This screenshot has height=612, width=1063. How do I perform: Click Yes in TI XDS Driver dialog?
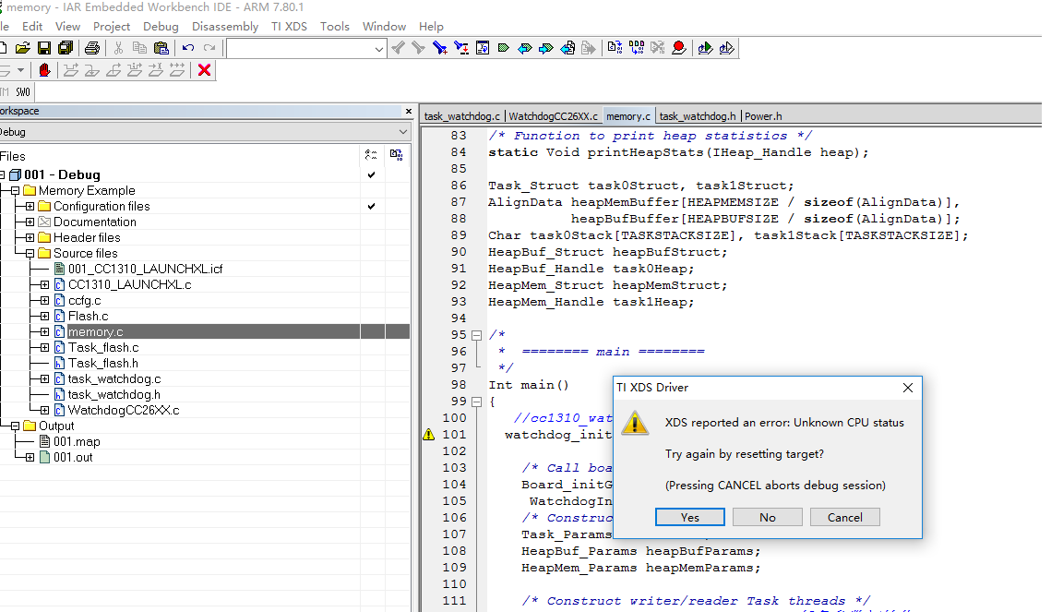pos(689,517)
